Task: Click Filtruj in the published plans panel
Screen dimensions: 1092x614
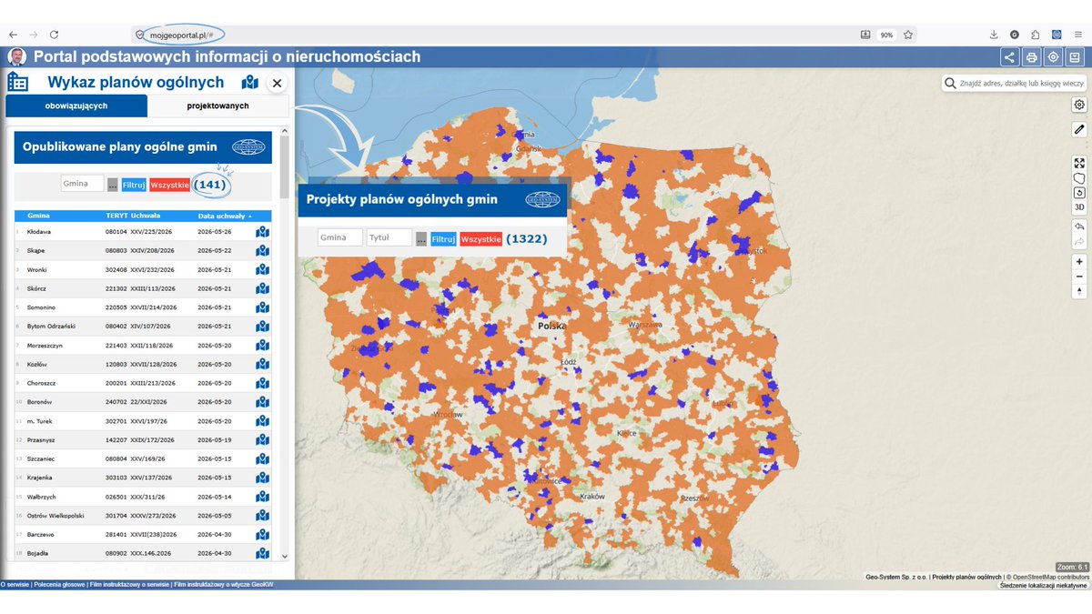Action: pos(134,185)
